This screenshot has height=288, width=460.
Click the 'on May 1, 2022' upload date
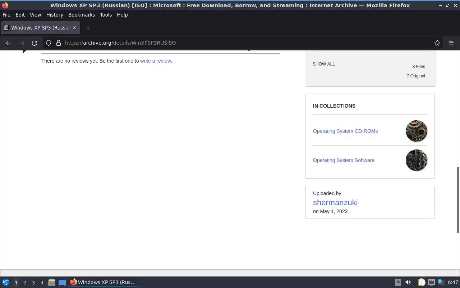(330, 211)
